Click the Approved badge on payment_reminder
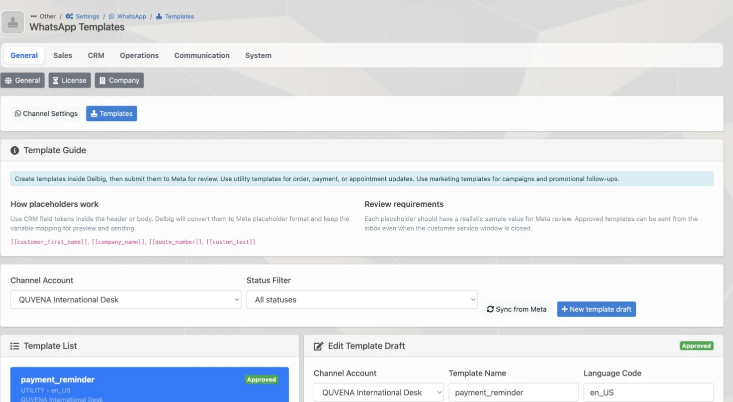This screenshot has width=733, height=402. (x=261, y=380)
